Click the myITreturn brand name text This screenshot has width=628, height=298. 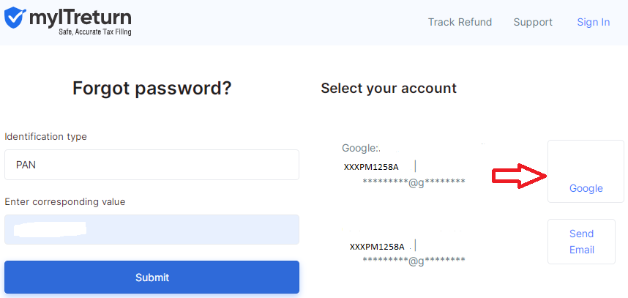point(80,18)
